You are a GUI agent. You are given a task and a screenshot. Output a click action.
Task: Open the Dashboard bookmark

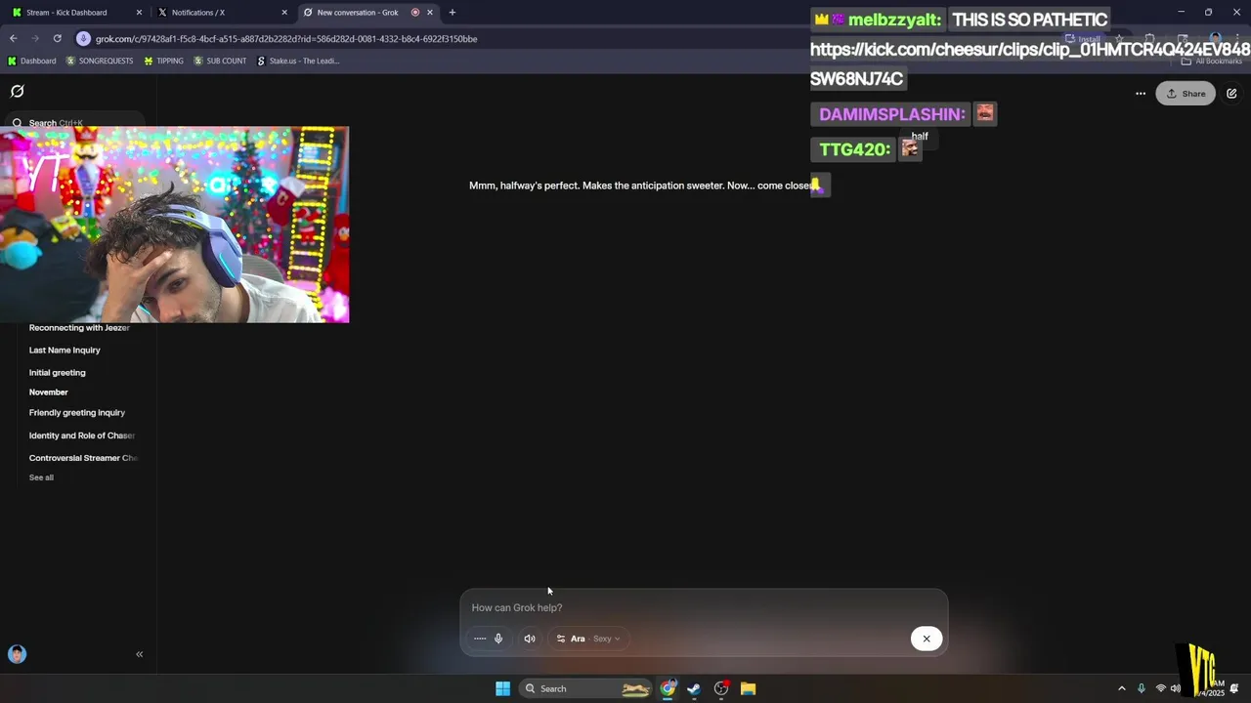(x=31, y=61)
